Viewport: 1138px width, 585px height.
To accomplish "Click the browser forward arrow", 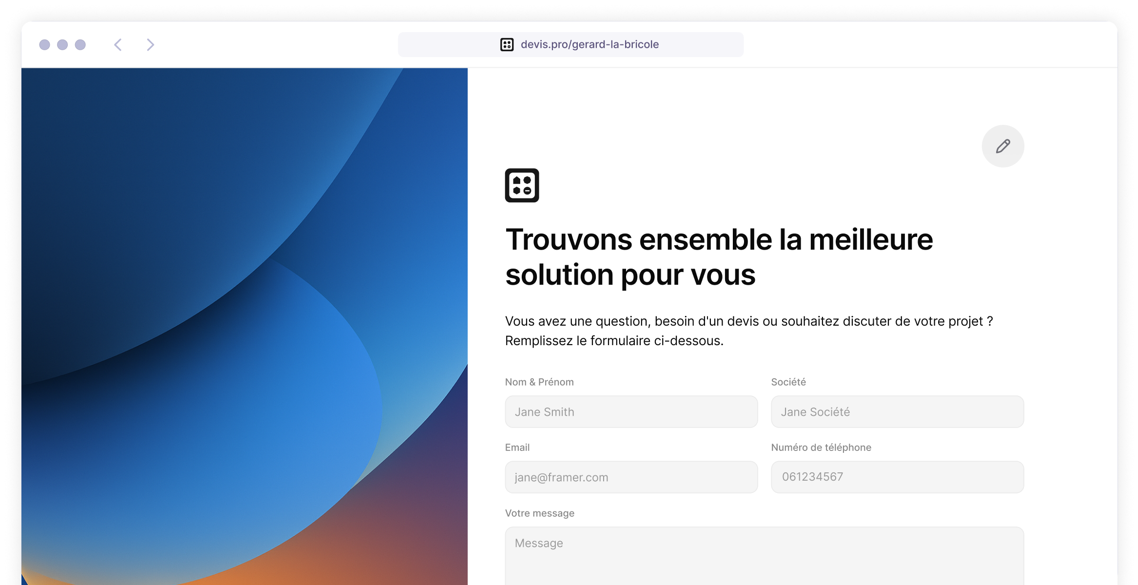I will click(150, 45).
